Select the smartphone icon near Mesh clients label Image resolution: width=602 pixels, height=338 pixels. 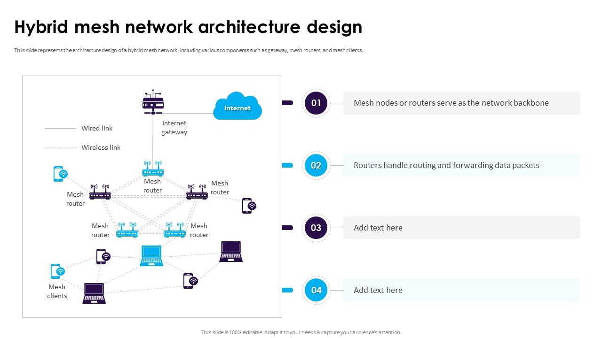click(56, 271)
